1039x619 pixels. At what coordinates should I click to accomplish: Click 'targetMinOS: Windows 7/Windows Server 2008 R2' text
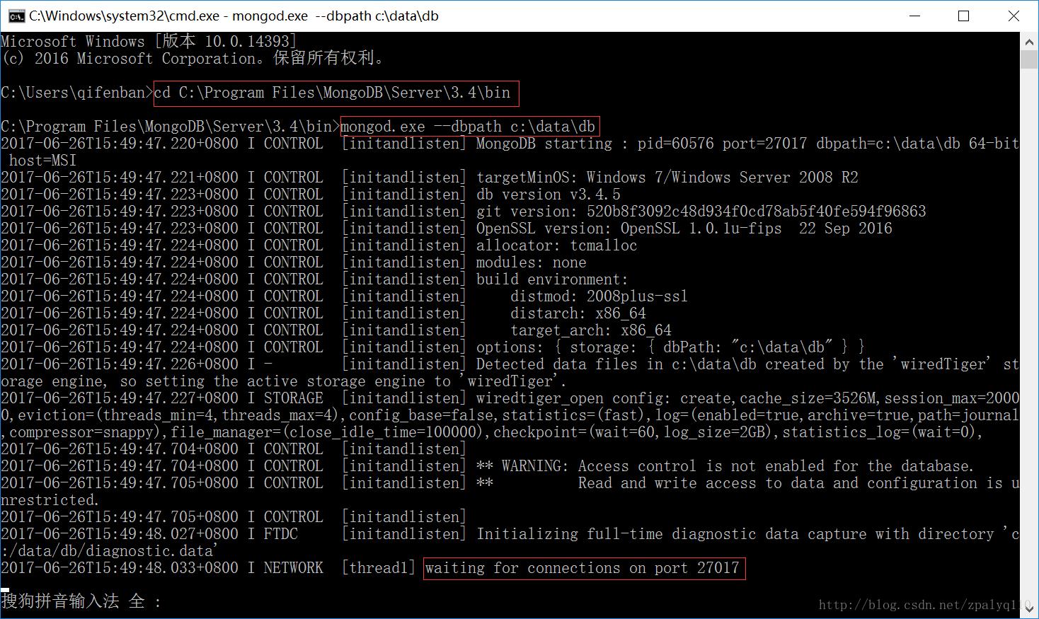pos(667,178)
